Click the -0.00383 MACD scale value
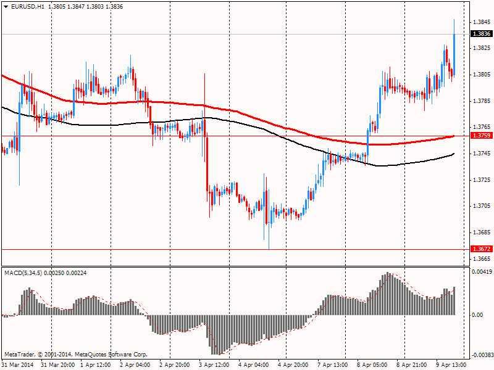Screen dimensions: 494x370 click(482, 355)
